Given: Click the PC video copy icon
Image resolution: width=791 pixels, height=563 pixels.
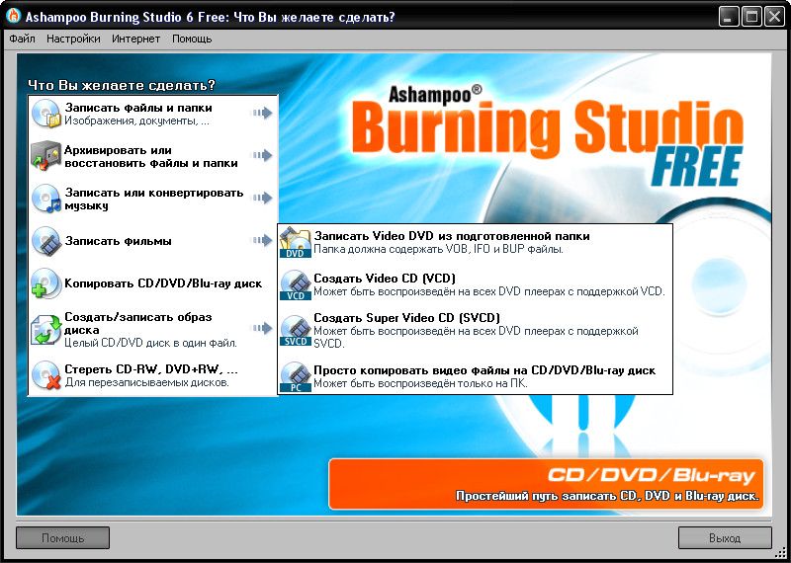Looking at the screenshot, I should click(x=296, y=376).
